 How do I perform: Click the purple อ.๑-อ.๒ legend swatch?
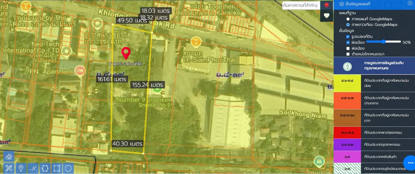[347, 144]
